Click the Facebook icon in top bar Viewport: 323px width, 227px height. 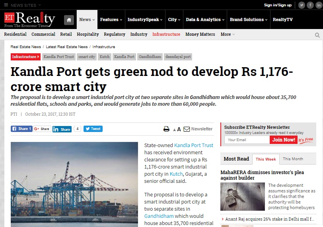pyautogui.click(x=310, y=5)
